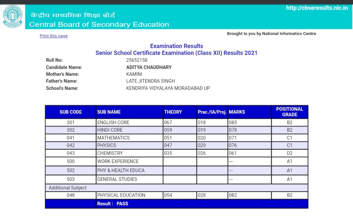Click Mathematics grade C1
353x219 pixels.
[x=290, y=138]
